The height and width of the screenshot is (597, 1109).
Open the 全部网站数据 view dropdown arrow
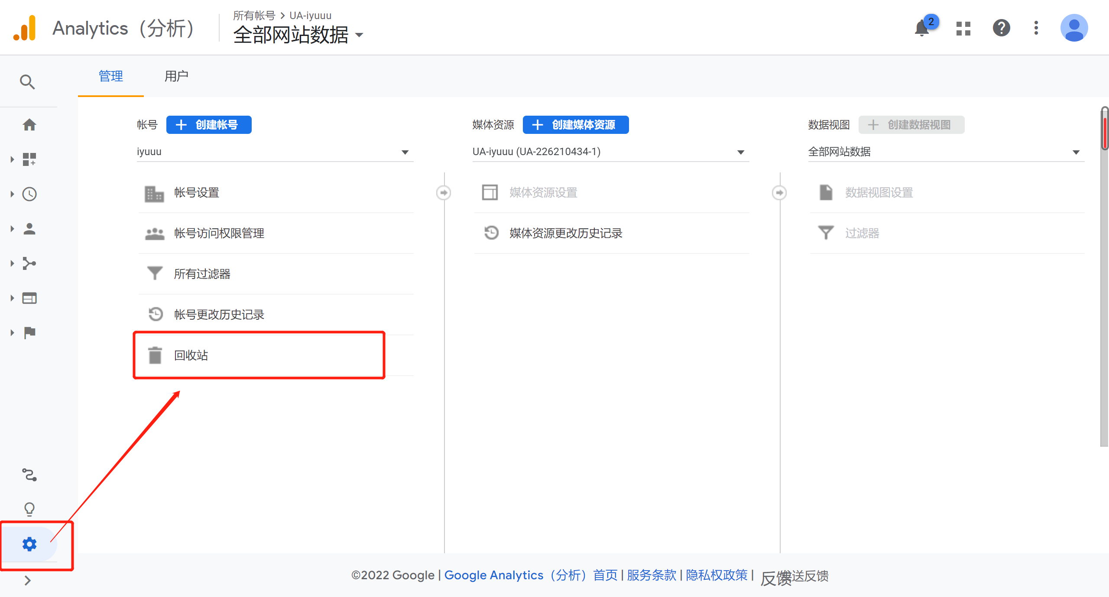pos(1077,152)
